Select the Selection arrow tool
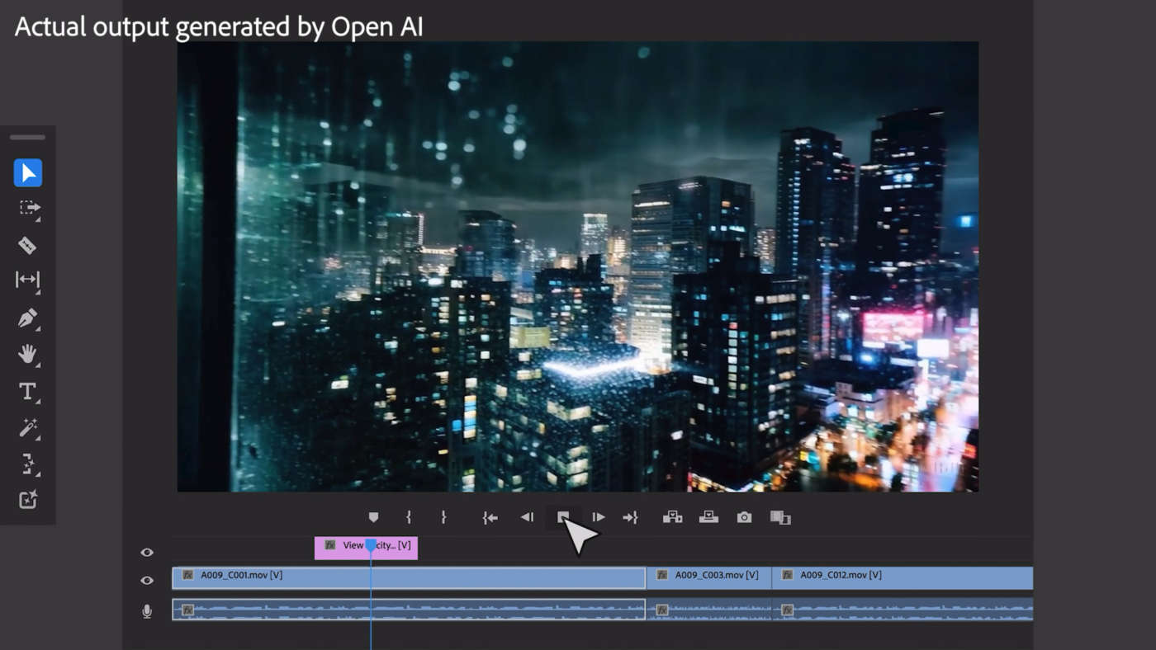This screenshot has width=1156, height=650. [x=28, y=173]
